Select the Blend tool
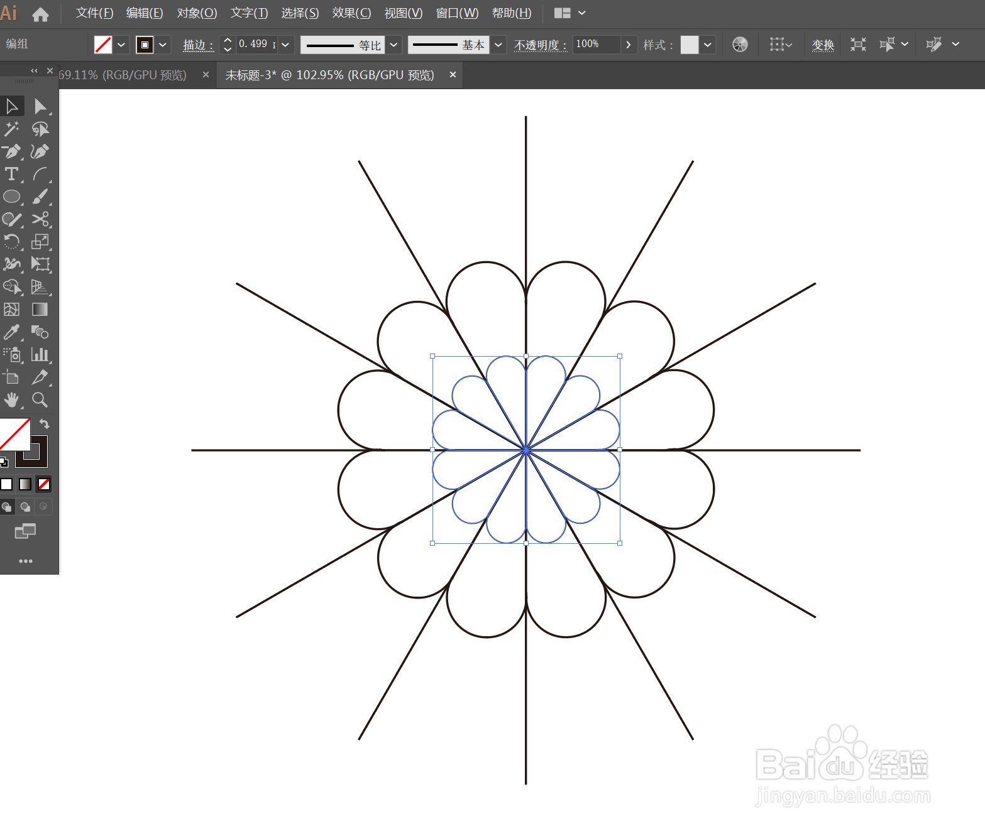Screen dimensions: 985x829 [x=40, y=332]
